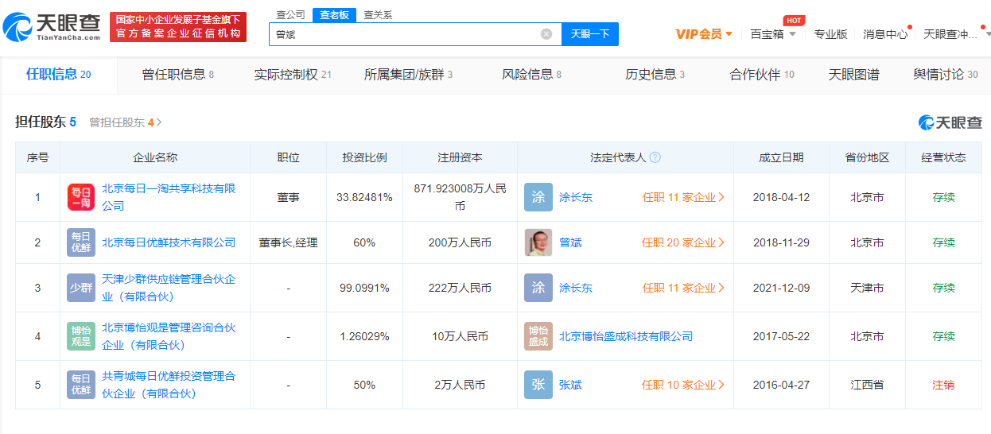Open 北京每日优鲜技术 company logo icon
This screenshot has width=991, height=434.
pyautogui.click(x=81, y=242)
